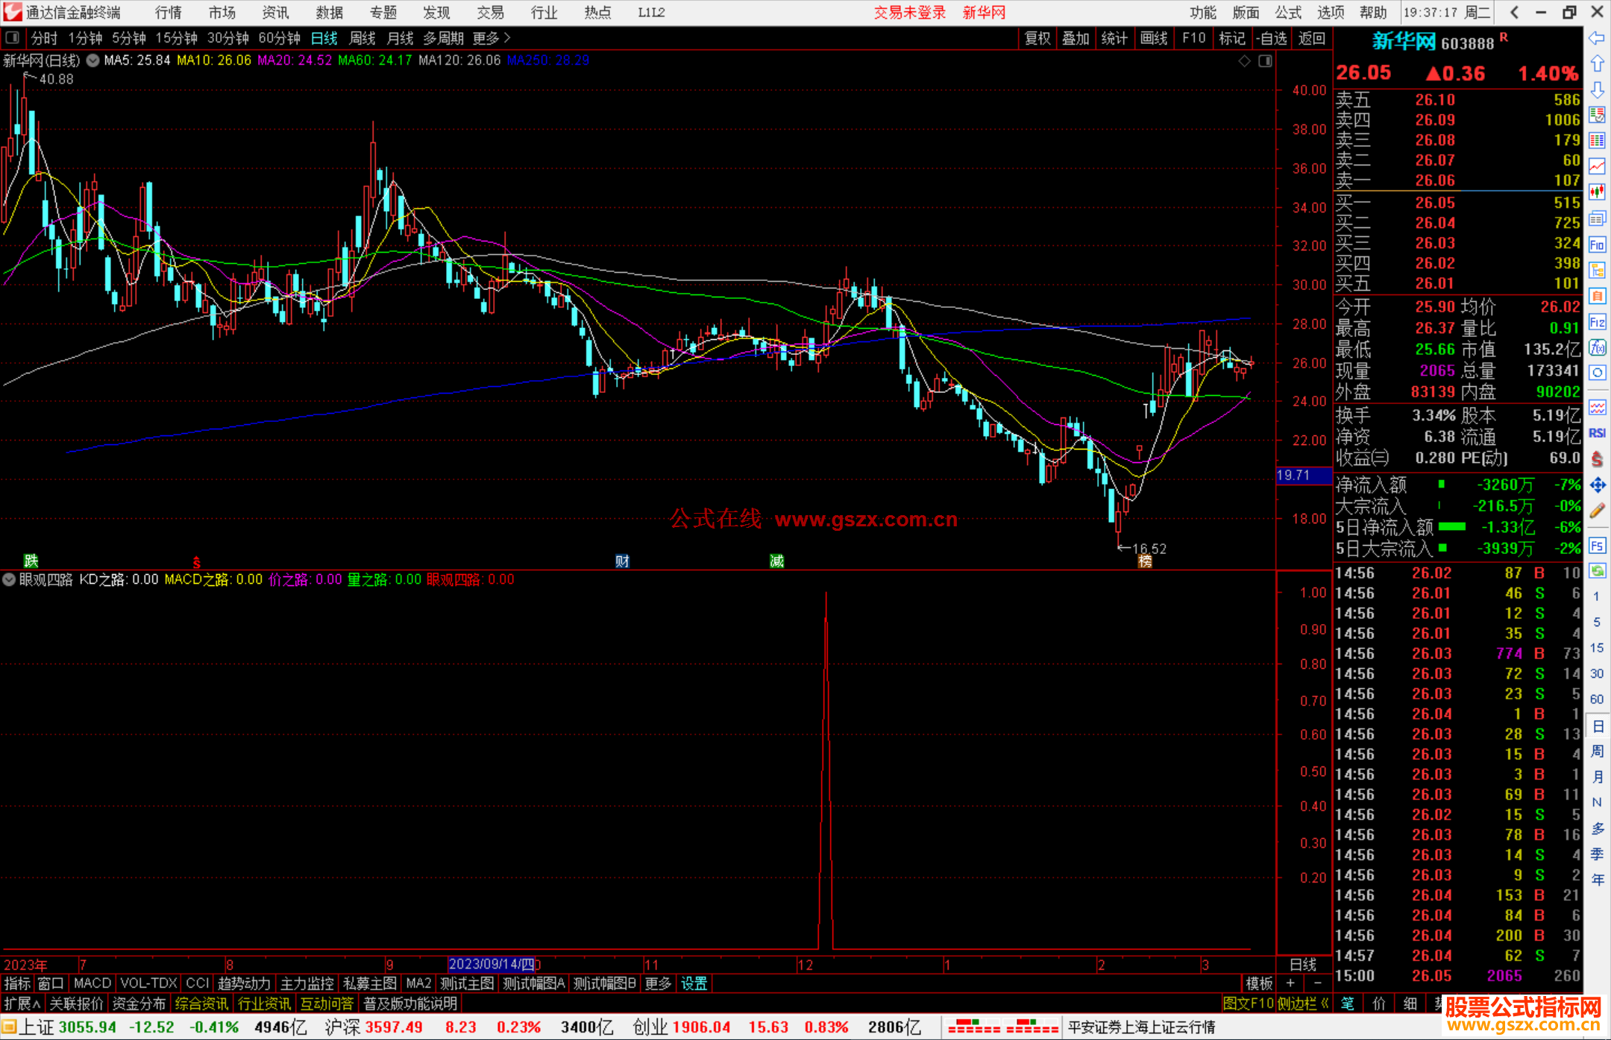Click the RSI indicator sidebar icon
Viewport: 1611px width, 1040px height.
coord(1597,433)
